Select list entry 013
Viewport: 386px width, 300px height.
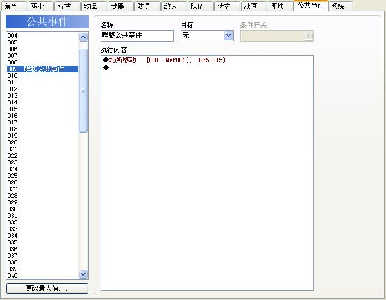(42, 96)
